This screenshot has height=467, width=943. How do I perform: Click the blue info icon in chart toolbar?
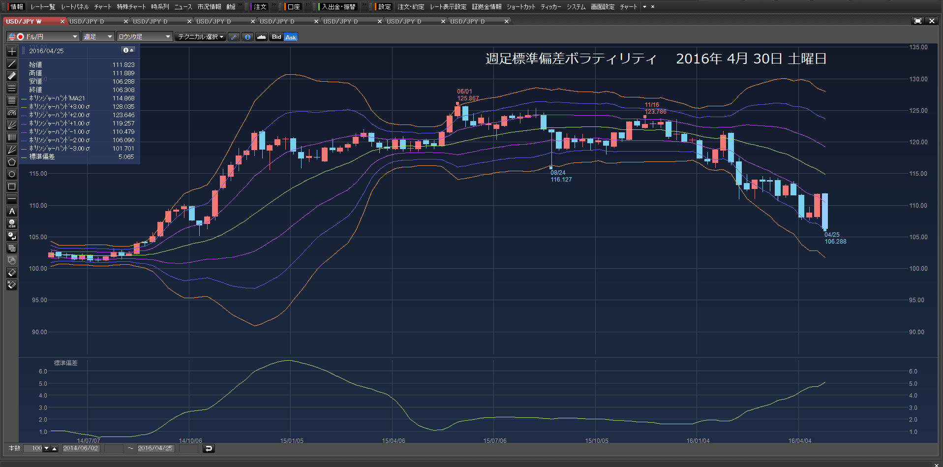click(x=248, y=37)
